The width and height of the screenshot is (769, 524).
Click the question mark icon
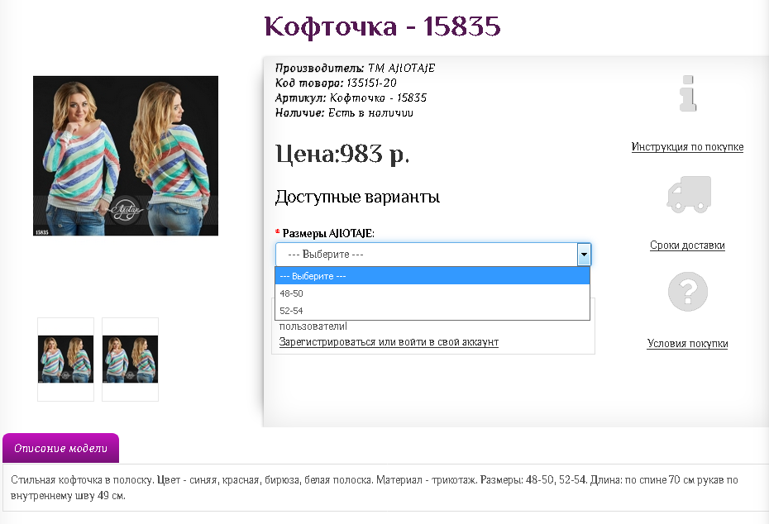[688, 292]
